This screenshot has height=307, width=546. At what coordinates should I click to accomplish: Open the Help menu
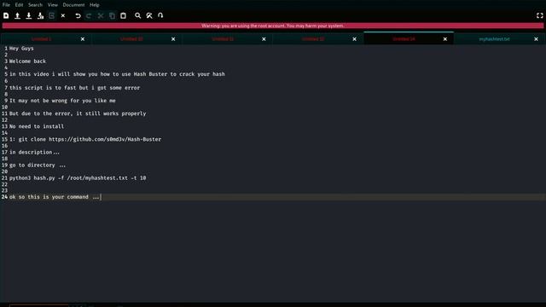pos(95,5)
